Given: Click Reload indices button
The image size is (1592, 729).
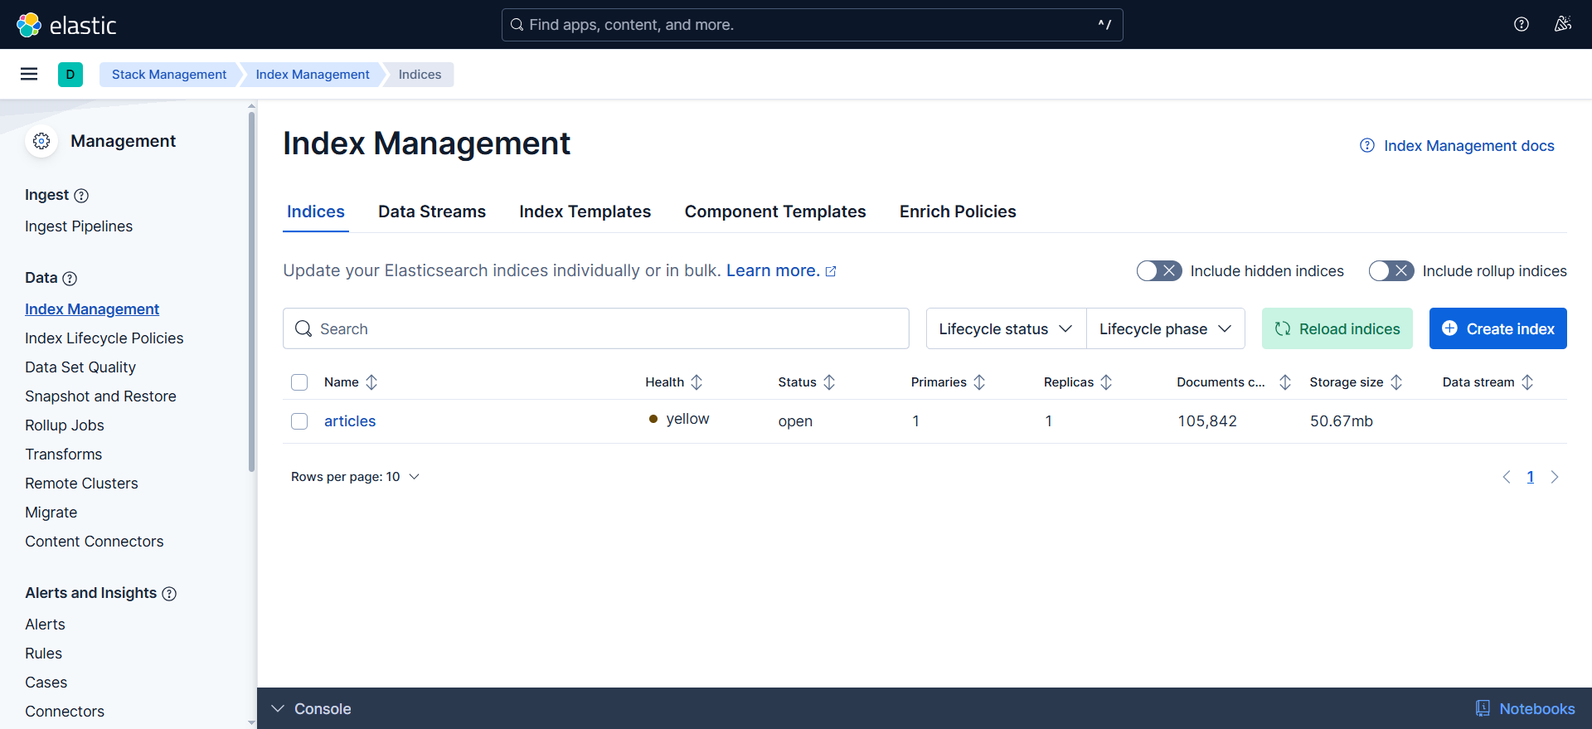Looking at the screenshot, I should [x=1337, y=328].
